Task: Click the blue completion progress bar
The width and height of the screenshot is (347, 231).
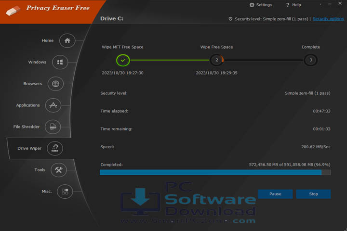Action: [215, 172]
